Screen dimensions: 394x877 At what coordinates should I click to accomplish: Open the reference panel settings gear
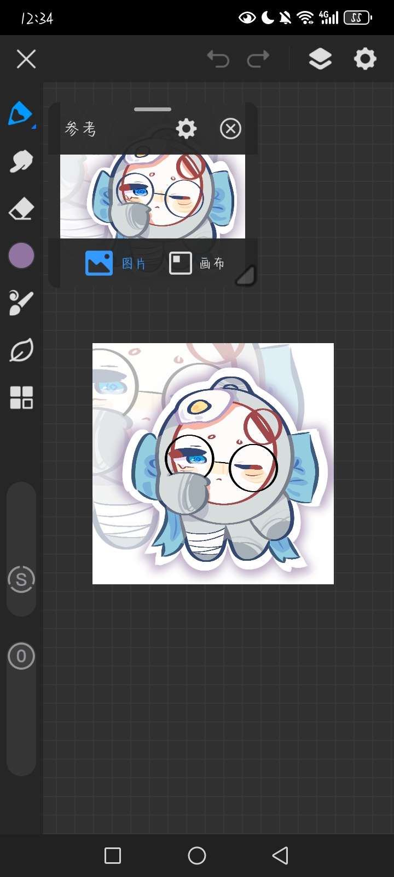pos(186,129)
